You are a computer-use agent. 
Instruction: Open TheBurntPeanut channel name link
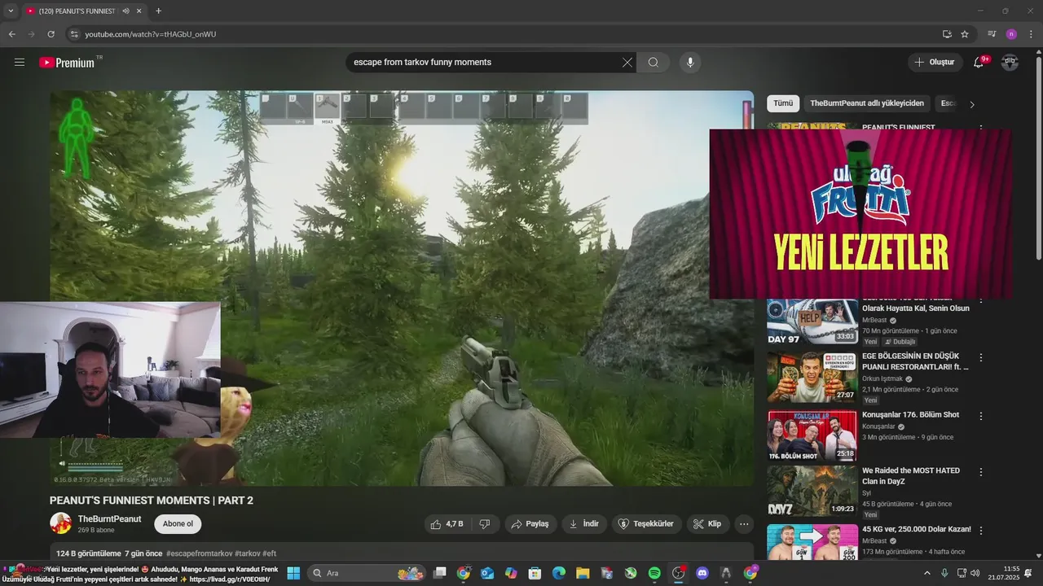tap(109, 518)
